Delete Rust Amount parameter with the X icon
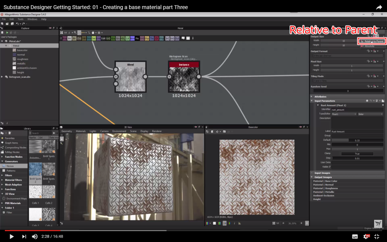Image resolution: width=387 pixels, height=242 pixels. coord(383,105)
